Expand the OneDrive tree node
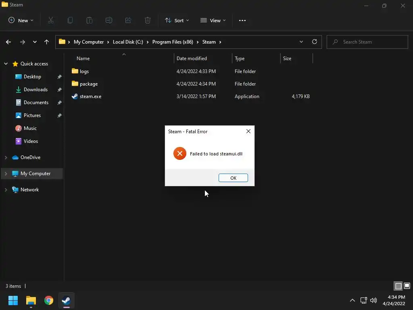The height and width of the screenshot is (310, 413). tap(6, 157)
